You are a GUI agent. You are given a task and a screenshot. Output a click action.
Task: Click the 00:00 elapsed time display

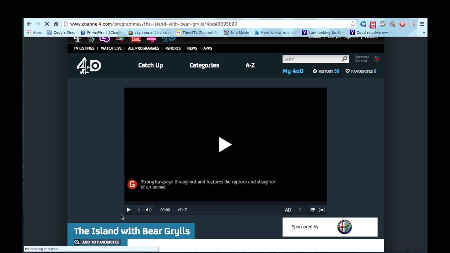(165, 210)
